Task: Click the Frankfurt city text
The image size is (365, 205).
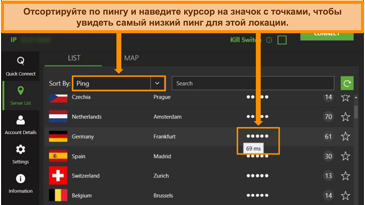Action: (x=165, y=137)
